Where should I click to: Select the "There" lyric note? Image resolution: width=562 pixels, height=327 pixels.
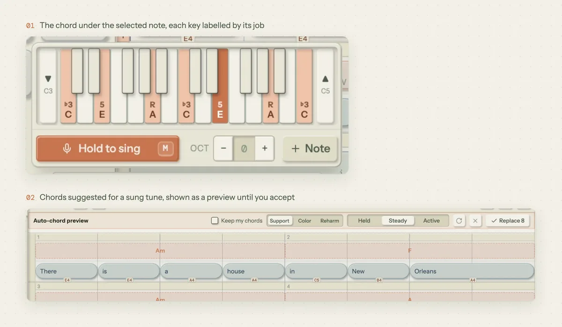point(67,271)
